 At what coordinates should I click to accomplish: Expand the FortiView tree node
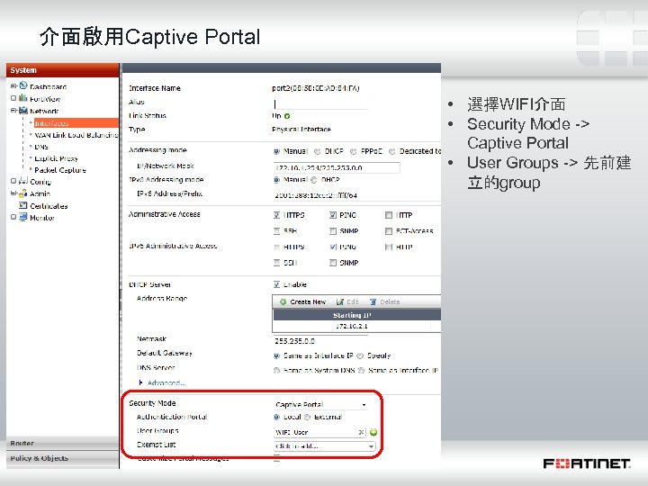(x=13, y=98)
